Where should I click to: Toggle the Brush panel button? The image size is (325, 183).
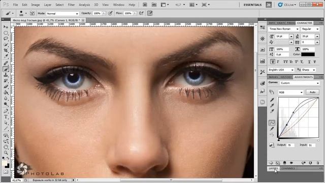coord(32,13)
